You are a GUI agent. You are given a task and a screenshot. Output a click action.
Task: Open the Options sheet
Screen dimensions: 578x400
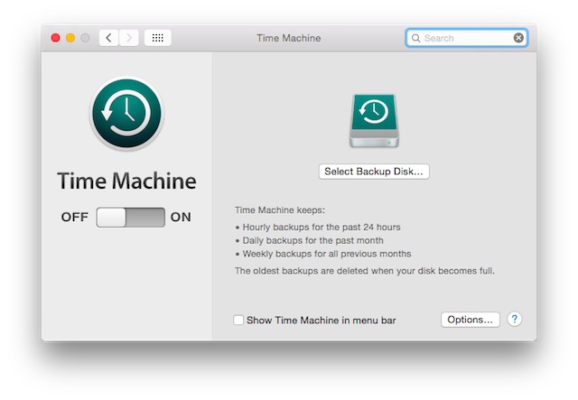[470, 320]
